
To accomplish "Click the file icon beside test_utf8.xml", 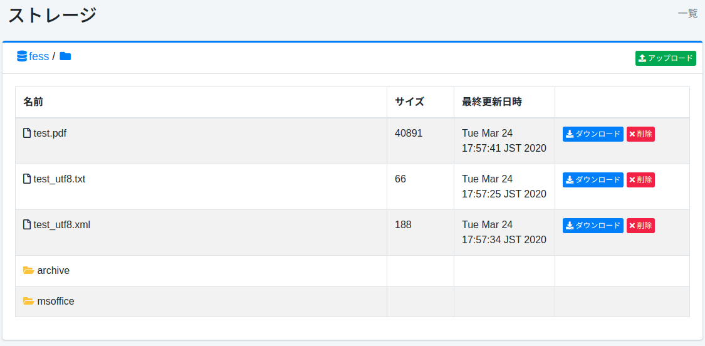I will (x=27, y=225).
